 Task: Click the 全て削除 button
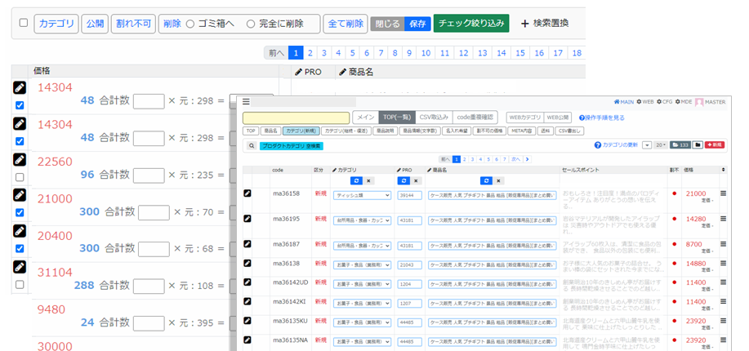345,24
